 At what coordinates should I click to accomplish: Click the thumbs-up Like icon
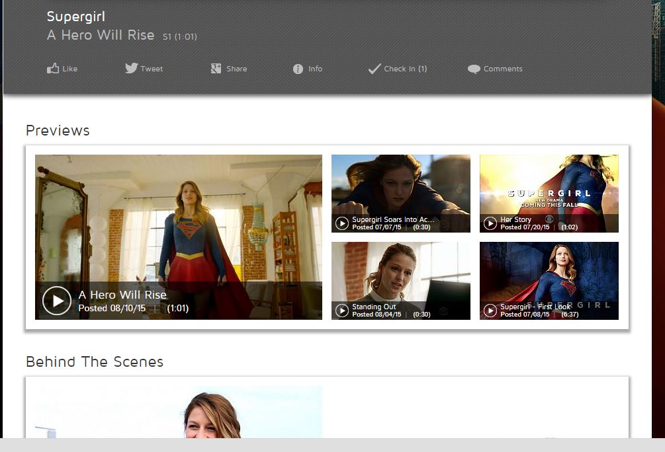[52, 68]
